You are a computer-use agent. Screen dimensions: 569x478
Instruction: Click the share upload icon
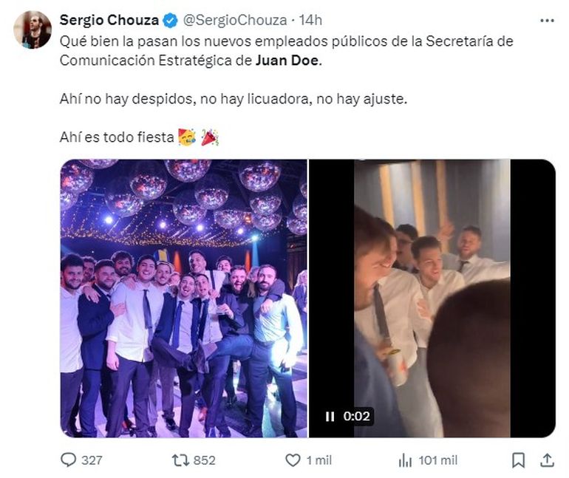(x=547, y=460)
